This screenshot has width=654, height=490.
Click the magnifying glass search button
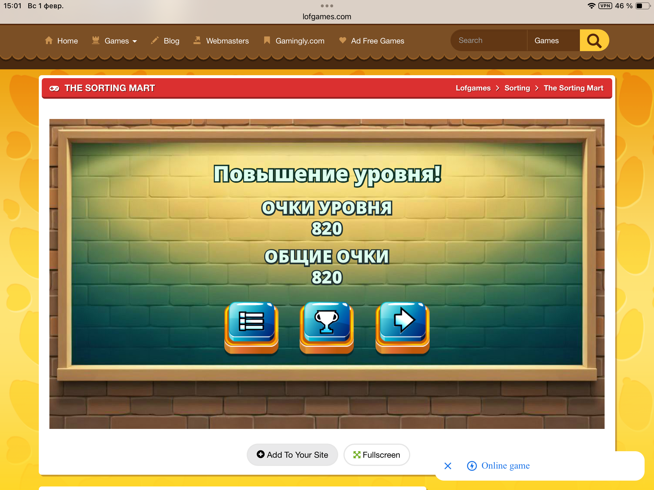point(594,41)
